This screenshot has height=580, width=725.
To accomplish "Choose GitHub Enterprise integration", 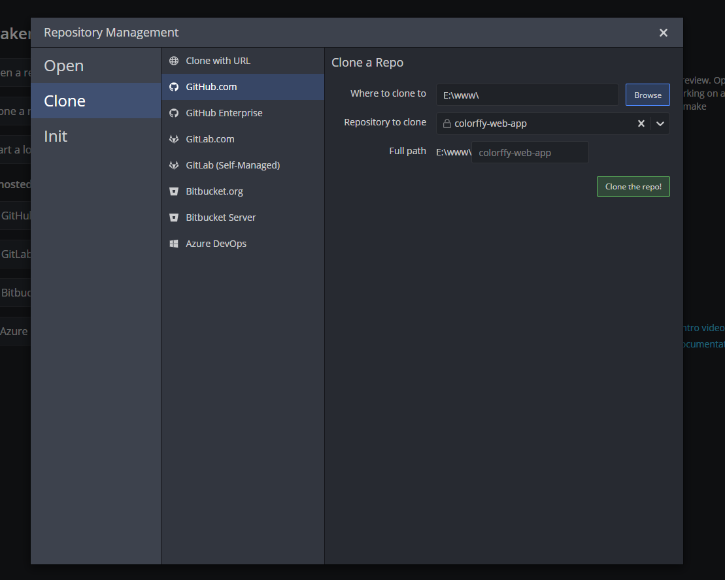I will [x=243, y=113].
